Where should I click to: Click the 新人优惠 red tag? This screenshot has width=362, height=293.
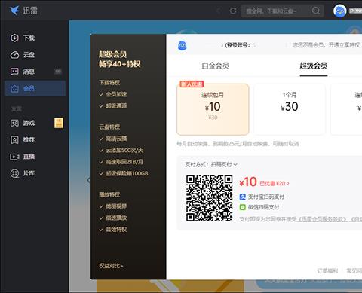192,84
